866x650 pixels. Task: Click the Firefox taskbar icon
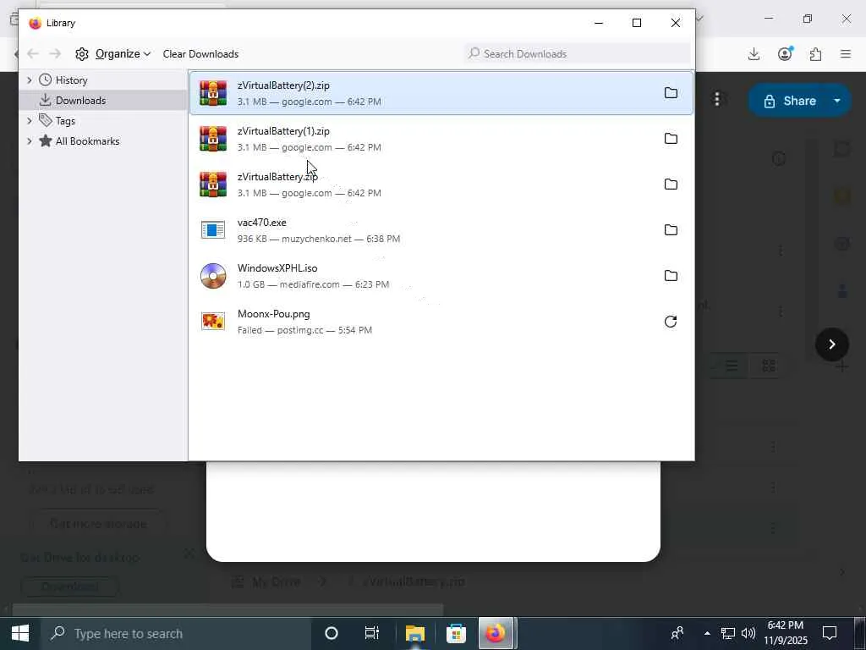(x=496, y=633)
